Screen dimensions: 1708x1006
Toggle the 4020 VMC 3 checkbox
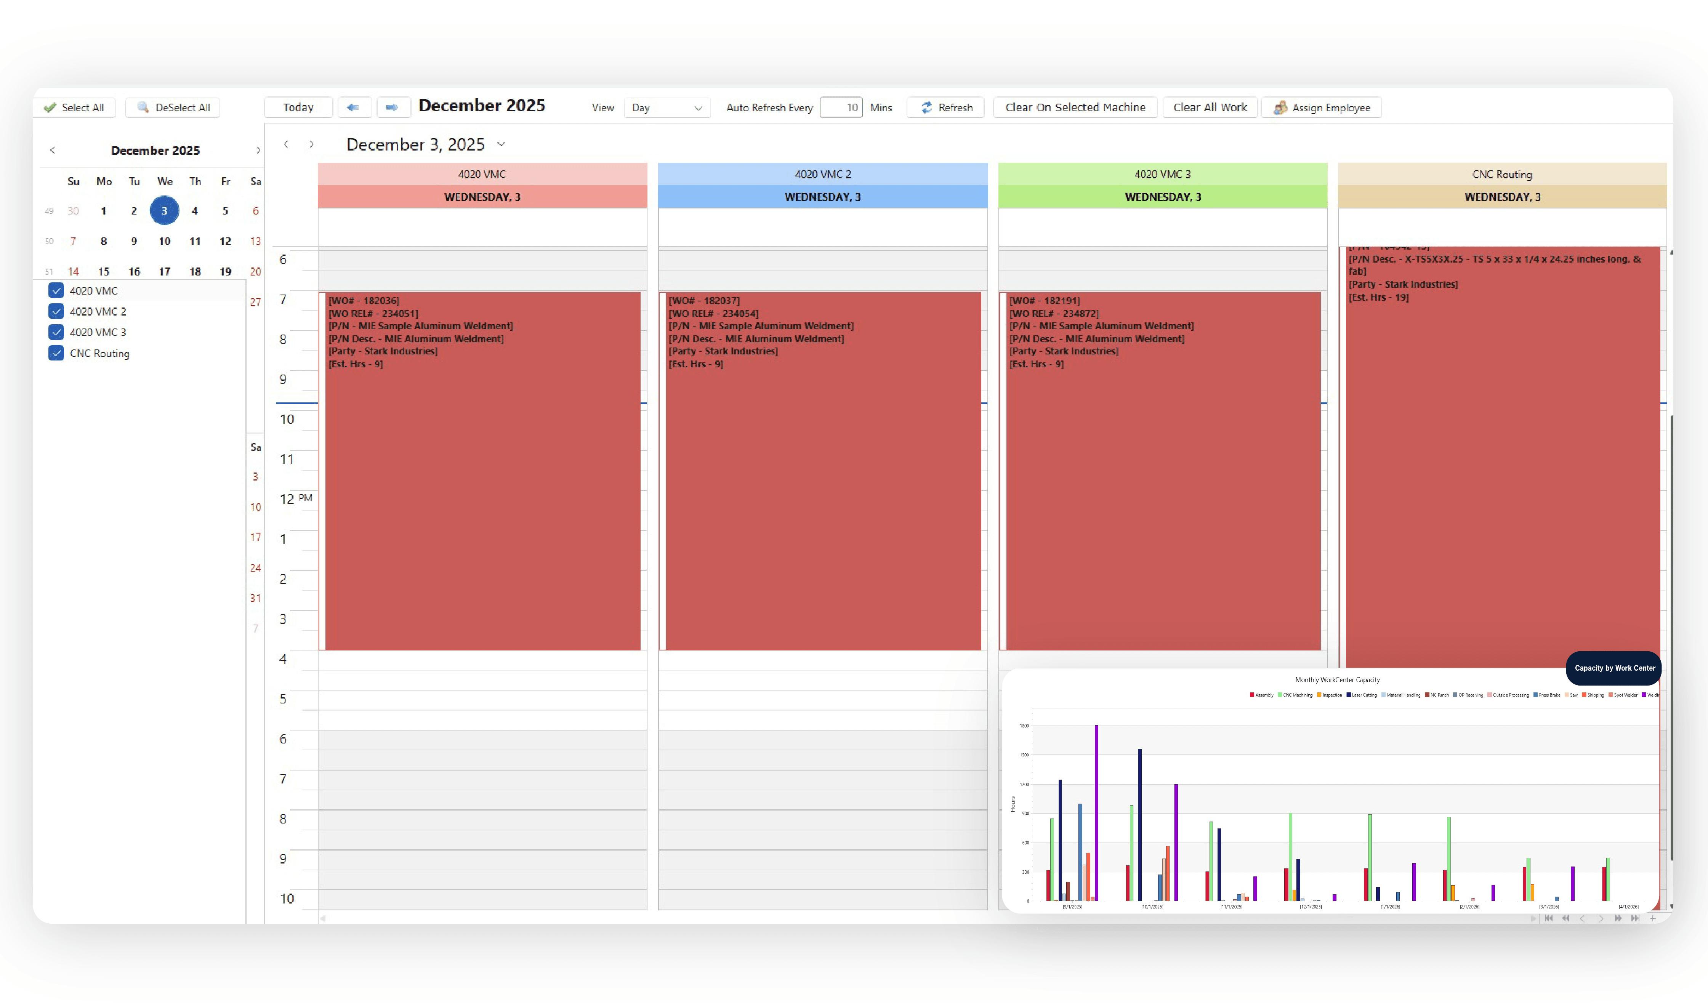click(x=56, y=332)
